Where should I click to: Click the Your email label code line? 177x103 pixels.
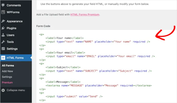(65, 53)
